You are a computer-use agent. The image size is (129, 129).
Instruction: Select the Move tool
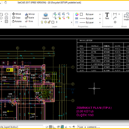(16, 14)
